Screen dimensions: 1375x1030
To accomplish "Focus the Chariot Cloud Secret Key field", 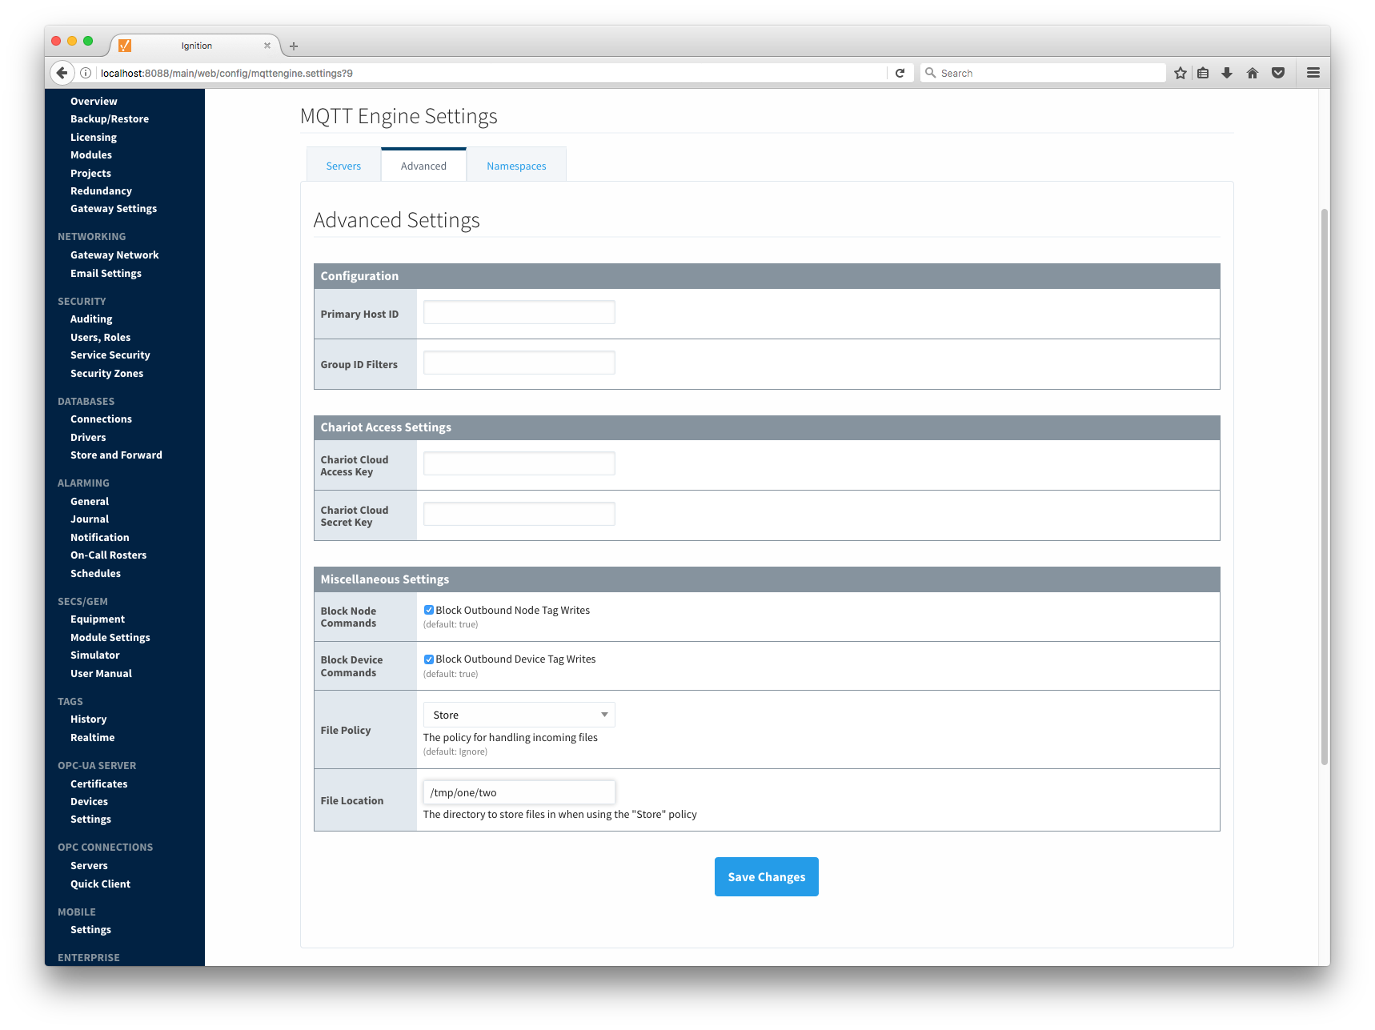I will pos(519,515).
